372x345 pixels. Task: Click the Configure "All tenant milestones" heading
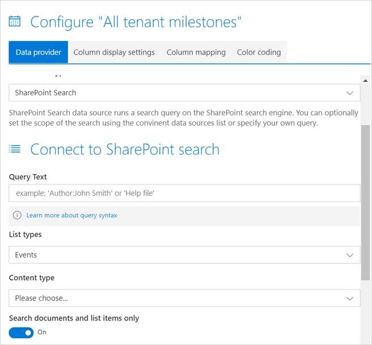tap(136, 22)
